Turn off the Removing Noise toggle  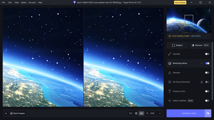[207, 63]
